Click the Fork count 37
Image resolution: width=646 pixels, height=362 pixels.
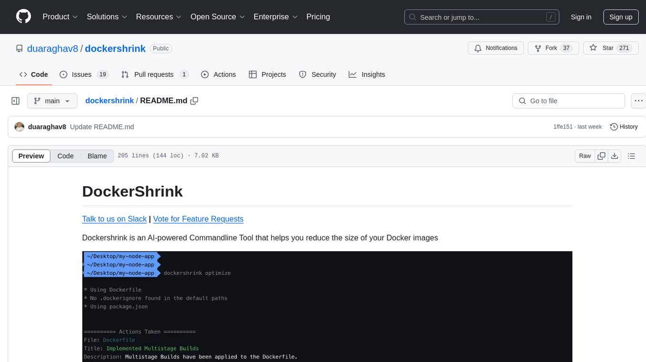(x=566, y=48)
